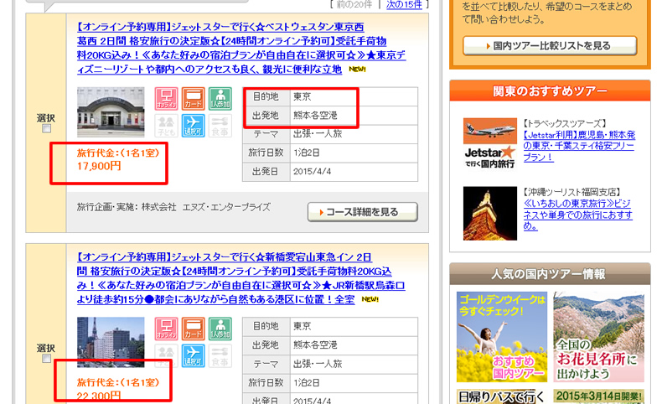
Task: Click the card payment icon in the Shinbashi Tokyu Inn tour
Action: 193,329
